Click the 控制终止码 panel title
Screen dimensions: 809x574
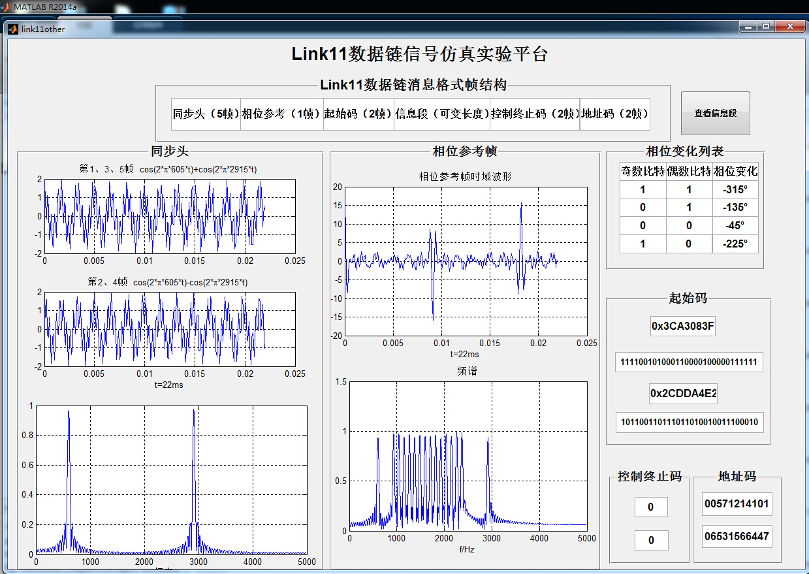click(x=650, y=477)
